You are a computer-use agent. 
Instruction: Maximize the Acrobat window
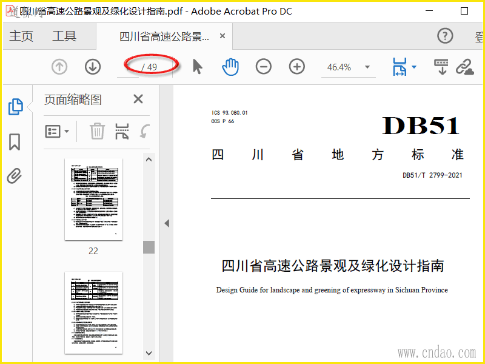[x=464, y=11]
